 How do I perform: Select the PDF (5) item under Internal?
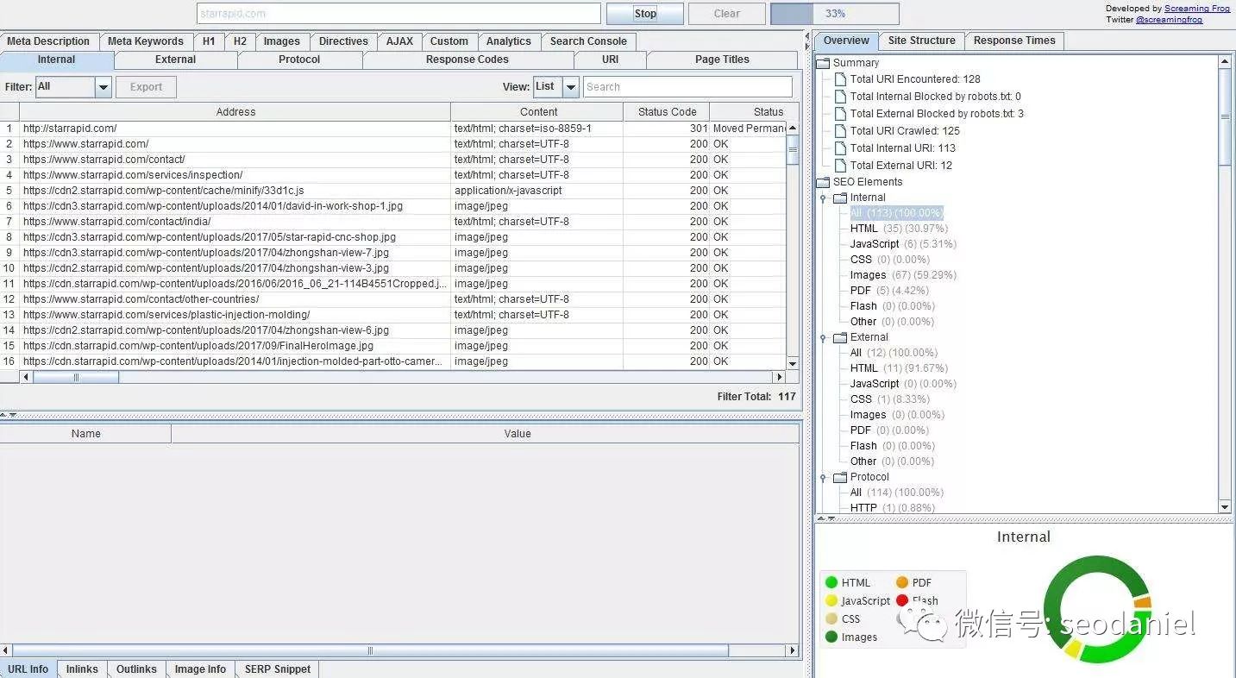tap(893, 291)
